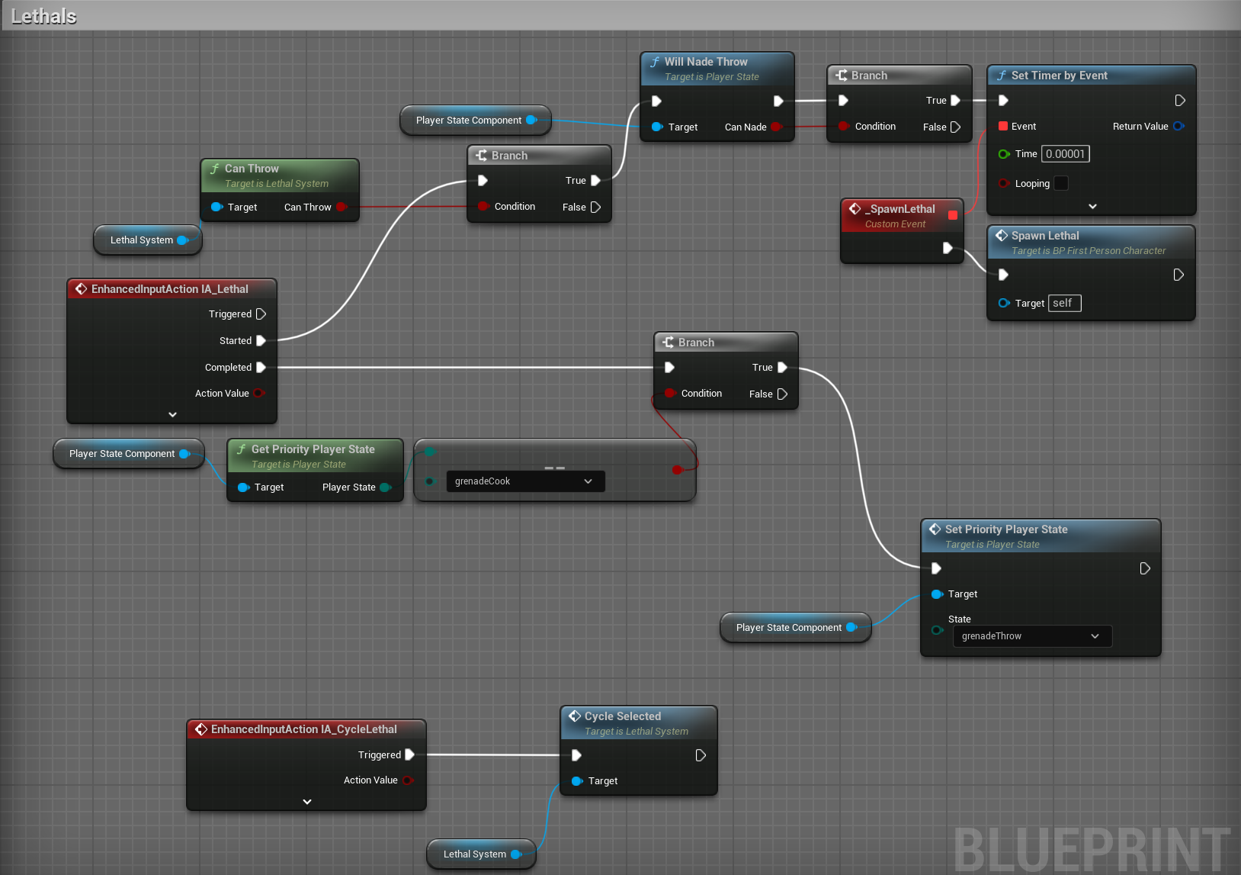This screenshot has height=875, width=1241.
Task: Click the Set Priority Player State Target pin
Action: (x=937, y=594)
